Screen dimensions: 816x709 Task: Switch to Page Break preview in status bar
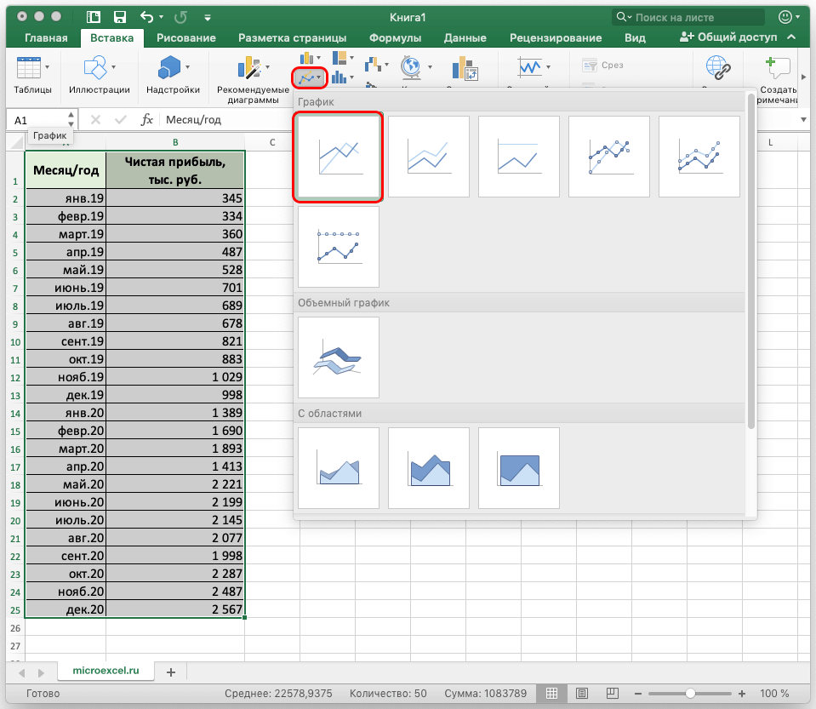tap(613, 693)
